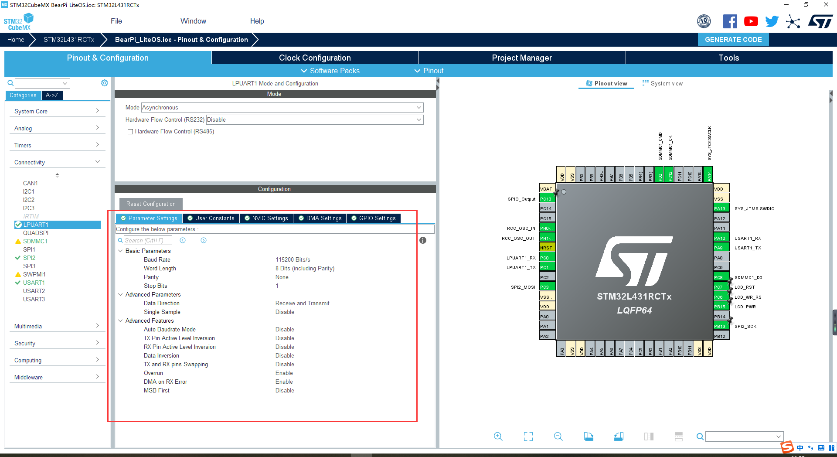Open Software Packs dropdown menu
This screenshot has width=837, height=457.
pos(330,71)
